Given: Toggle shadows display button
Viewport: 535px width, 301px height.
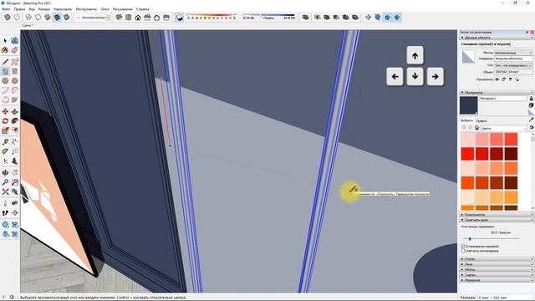Looking at the screenshot, I should point(180,18).
